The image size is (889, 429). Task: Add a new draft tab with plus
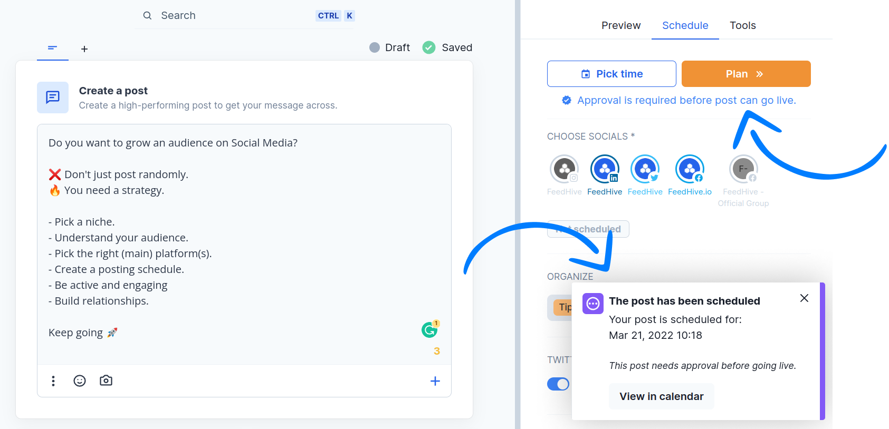point(84,49)
